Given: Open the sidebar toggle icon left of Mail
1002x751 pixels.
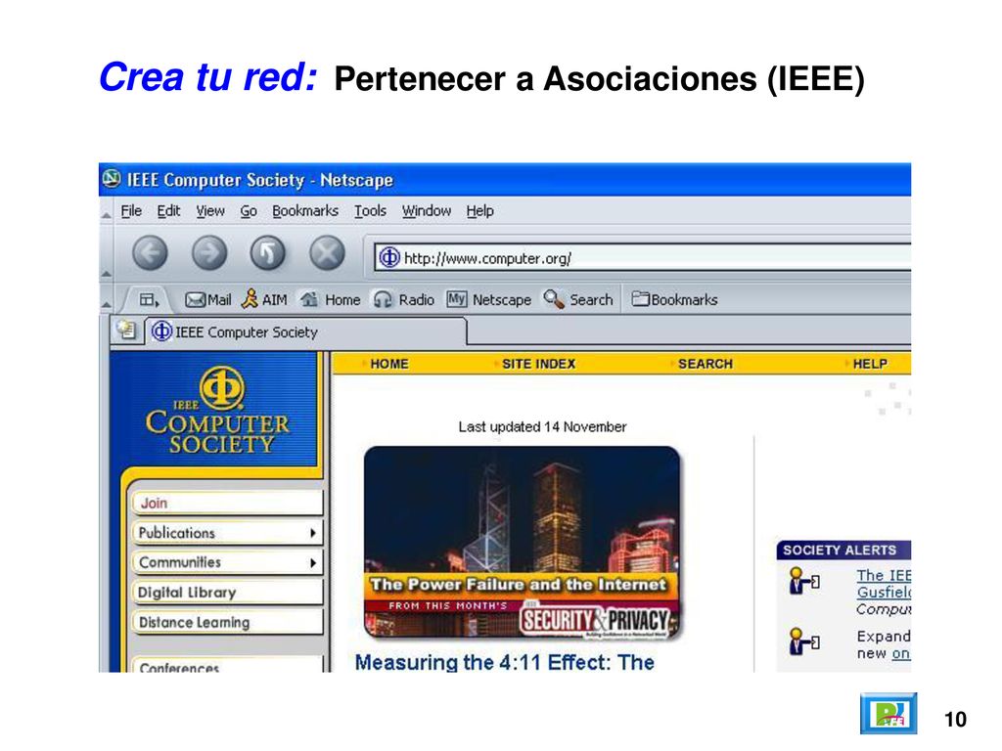Looking at the screenshot, I should [149, 299].
